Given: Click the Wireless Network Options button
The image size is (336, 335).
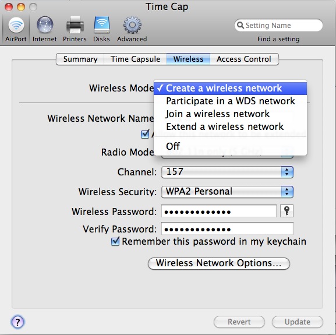Looking at the screenshot, I should tap(219, 263).
